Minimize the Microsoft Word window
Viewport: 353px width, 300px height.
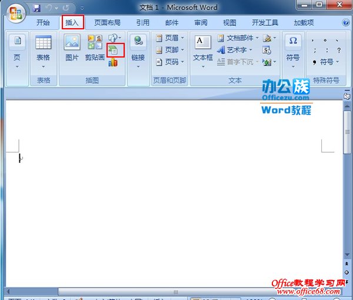pyautogui.click(x=304, y=5)
